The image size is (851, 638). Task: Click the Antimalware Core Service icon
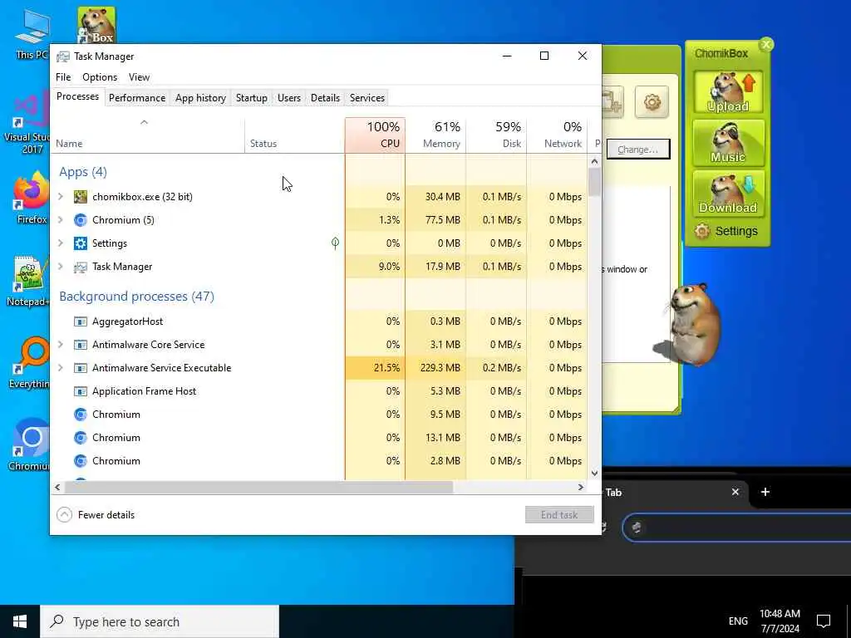[x=81, y=345]
